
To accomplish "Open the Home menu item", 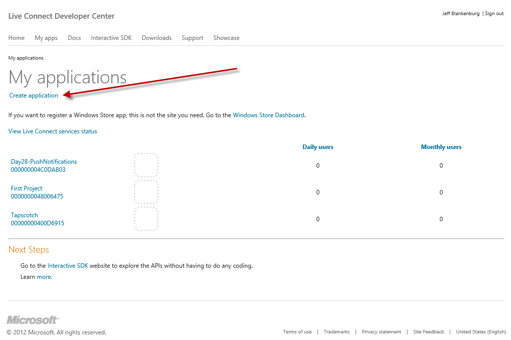I will (x=16, y=38).
